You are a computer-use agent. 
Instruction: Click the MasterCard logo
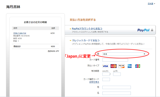(113, 66)
